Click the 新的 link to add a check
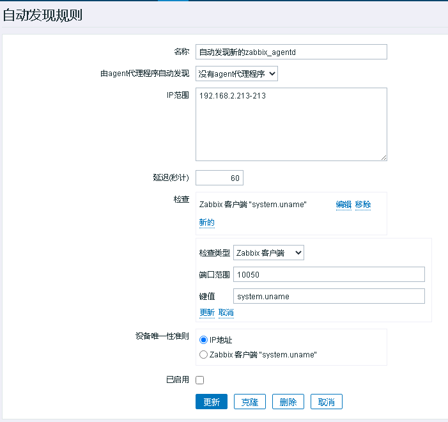 point(207,223)
